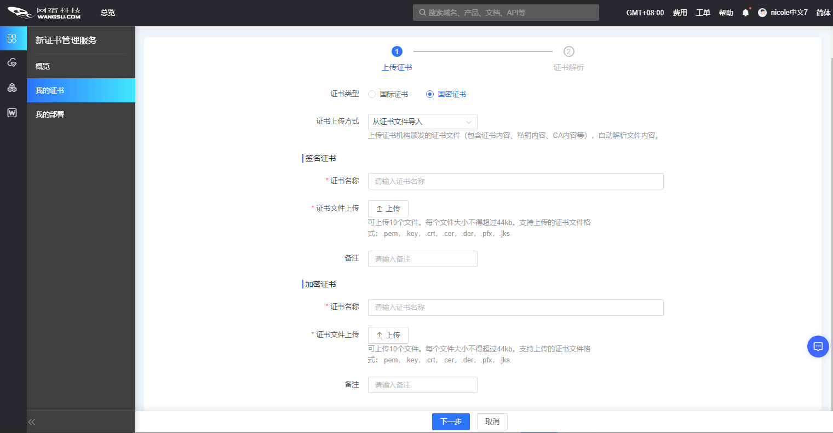This screenshot has width=833, height=433.
Task: Open the nicole中文7 account menu
Action: click(789, 13)
